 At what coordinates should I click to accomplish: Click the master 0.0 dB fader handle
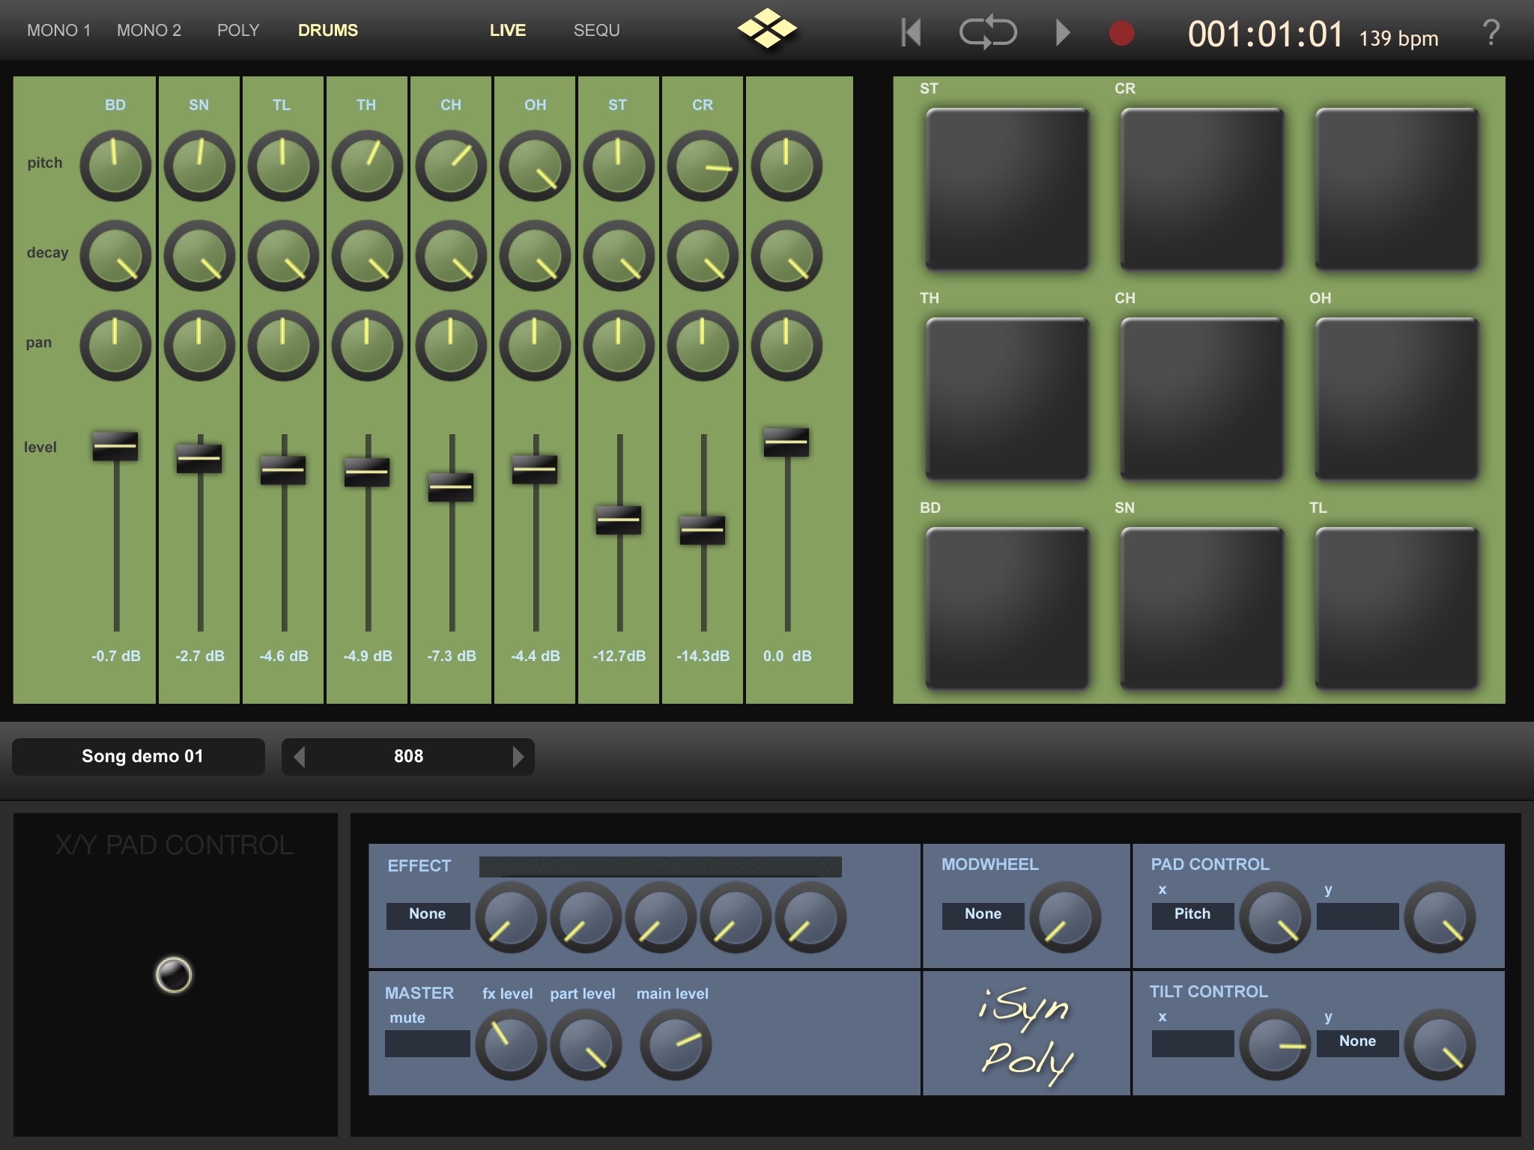786,442
